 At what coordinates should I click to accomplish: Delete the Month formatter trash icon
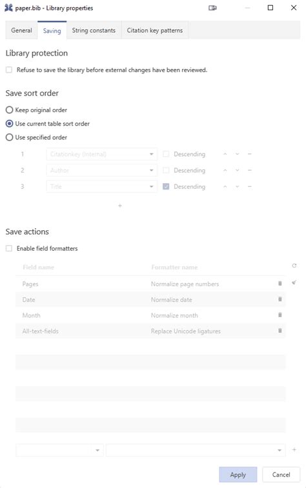click(280, 315)
